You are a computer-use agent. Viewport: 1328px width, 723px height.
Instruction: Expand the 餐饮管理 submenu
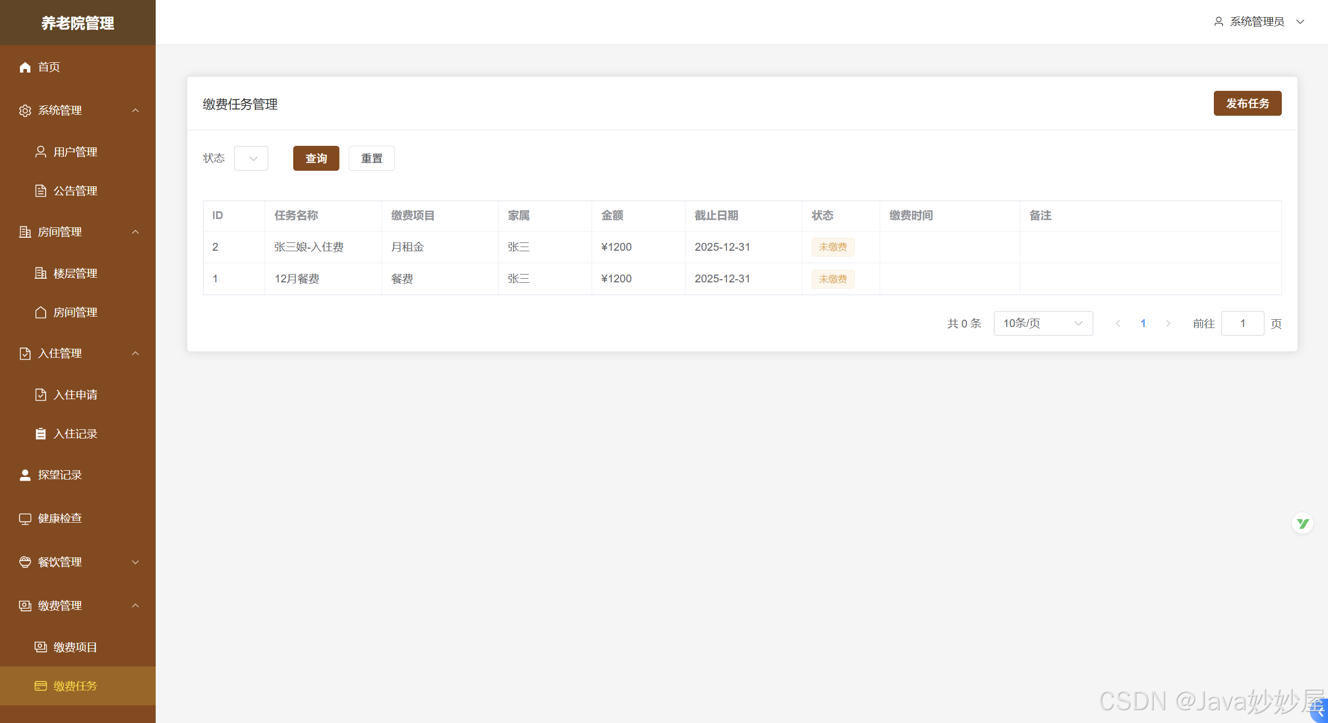[x=135, y=562]
